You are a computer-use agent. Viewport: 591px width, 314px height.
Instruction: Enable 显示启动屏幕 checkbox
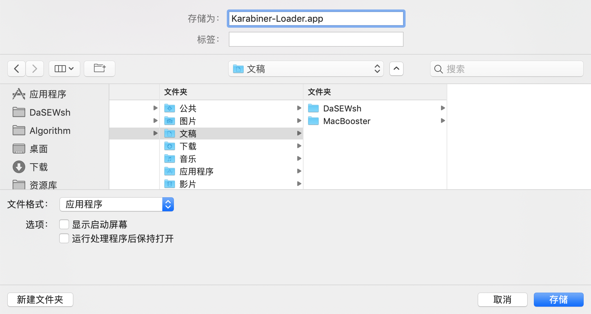[x=64, y=224]
